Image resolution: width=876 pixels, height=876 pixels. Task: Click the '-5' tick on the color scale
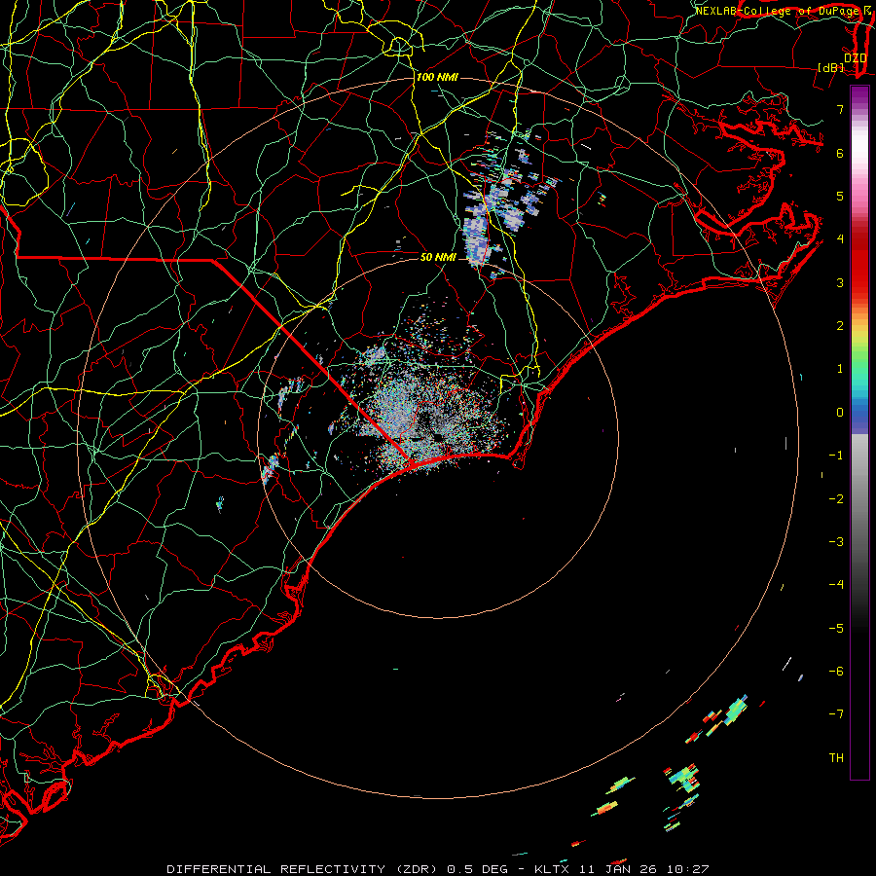836,629
